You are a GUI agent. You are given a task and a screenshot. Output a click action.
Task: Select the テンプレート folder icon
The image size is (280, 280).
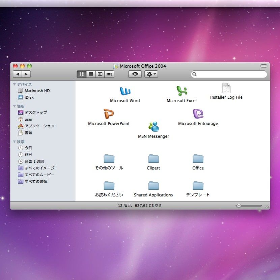coord(198,186)
